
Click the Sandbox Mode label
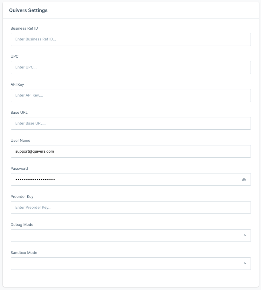tap(24, 253)
